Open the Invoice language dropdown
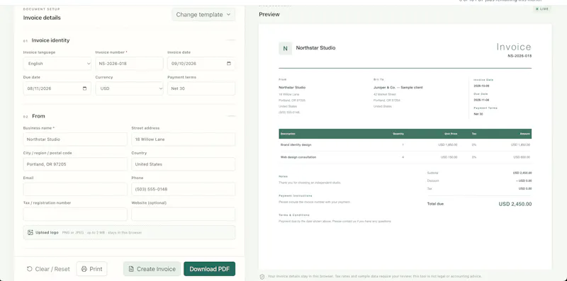 [57, 64]
